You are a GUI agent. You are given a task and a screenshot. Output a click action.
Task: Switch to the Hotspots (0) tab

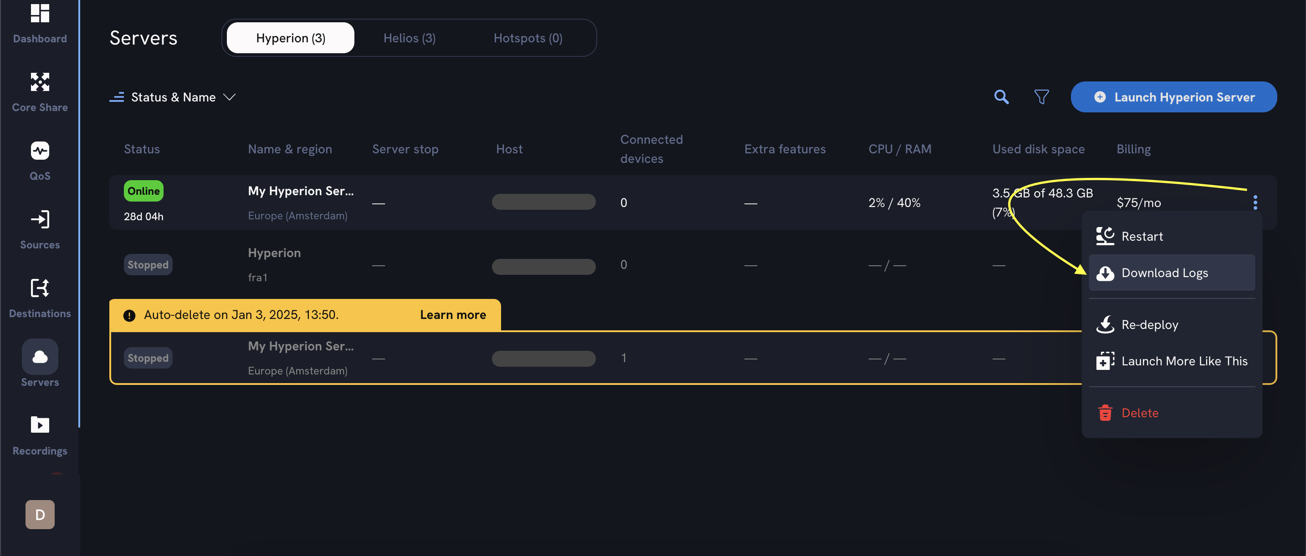pos(528,38)
